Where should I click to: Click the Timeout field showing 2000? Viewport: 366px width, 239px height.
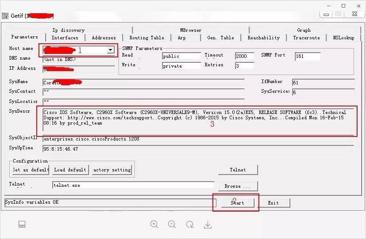pos(244,56)
